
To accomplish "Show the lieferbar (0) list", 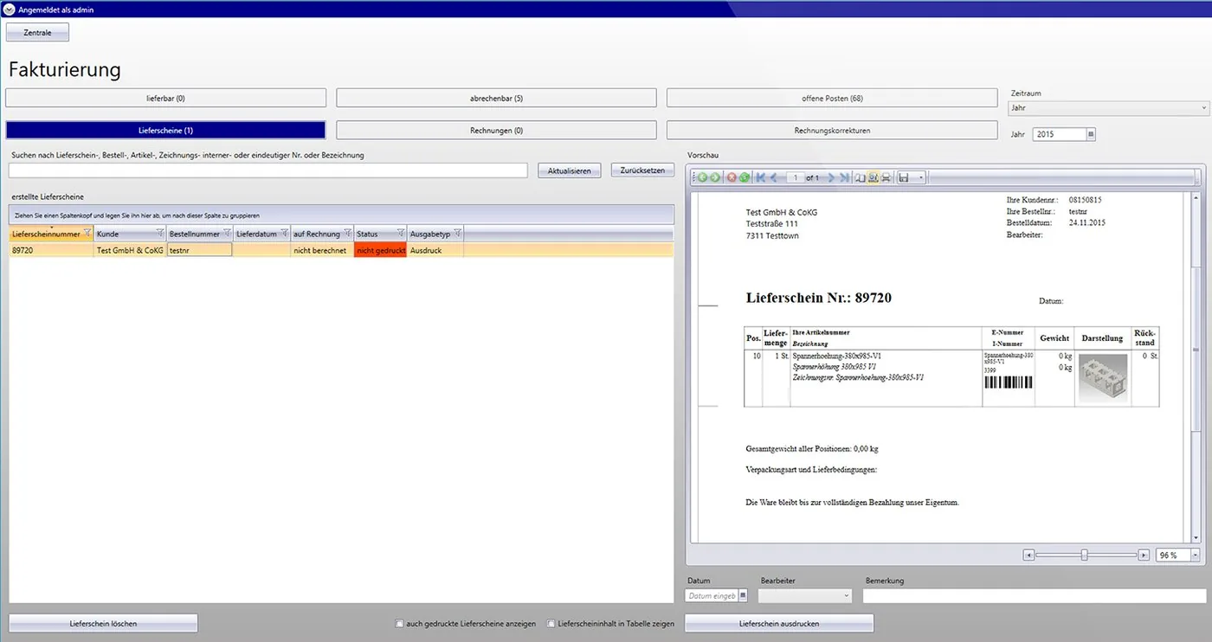I will click(165, 98).
